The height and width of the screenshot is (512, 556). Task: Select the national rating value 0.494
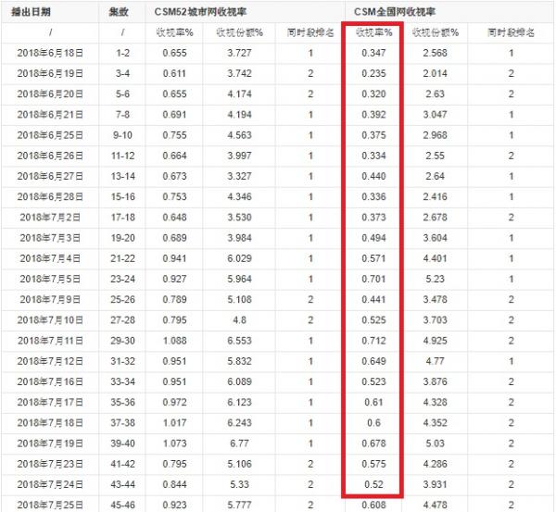(x=373, y=238)
